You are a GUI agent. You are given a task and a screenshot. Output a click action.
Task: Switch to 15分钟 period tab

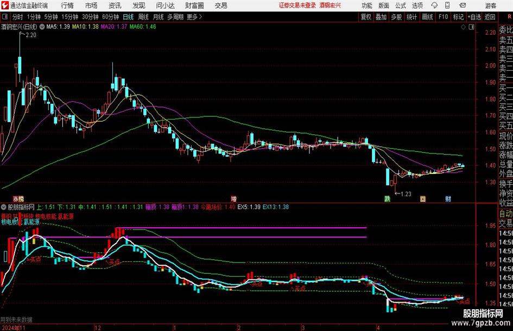click(70, 17)
